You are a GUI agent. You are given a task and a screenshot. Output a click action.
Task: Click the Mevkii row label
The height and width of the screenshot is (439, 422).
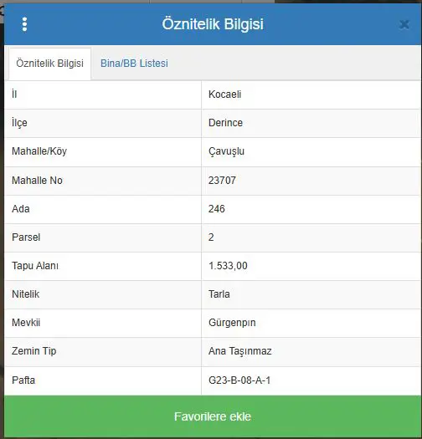coord(26,323)
